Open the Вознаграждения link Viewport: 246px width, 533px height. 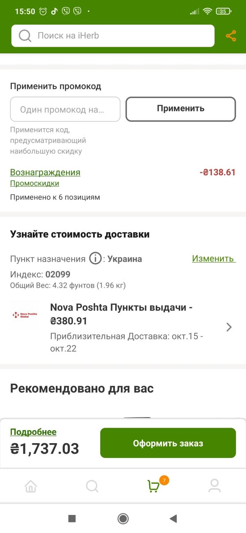pyautogui.click(x=45, y=172)
